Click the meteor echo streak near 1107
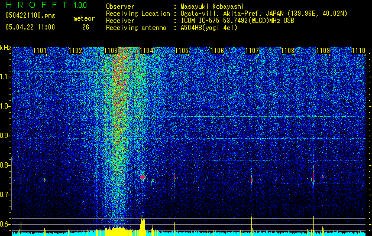 coord(252,179)
